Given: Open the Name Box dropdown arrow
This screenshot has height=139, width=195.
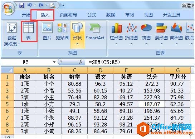Looking at the screenshot, I should pyautogui.click(x=54, y=62).
